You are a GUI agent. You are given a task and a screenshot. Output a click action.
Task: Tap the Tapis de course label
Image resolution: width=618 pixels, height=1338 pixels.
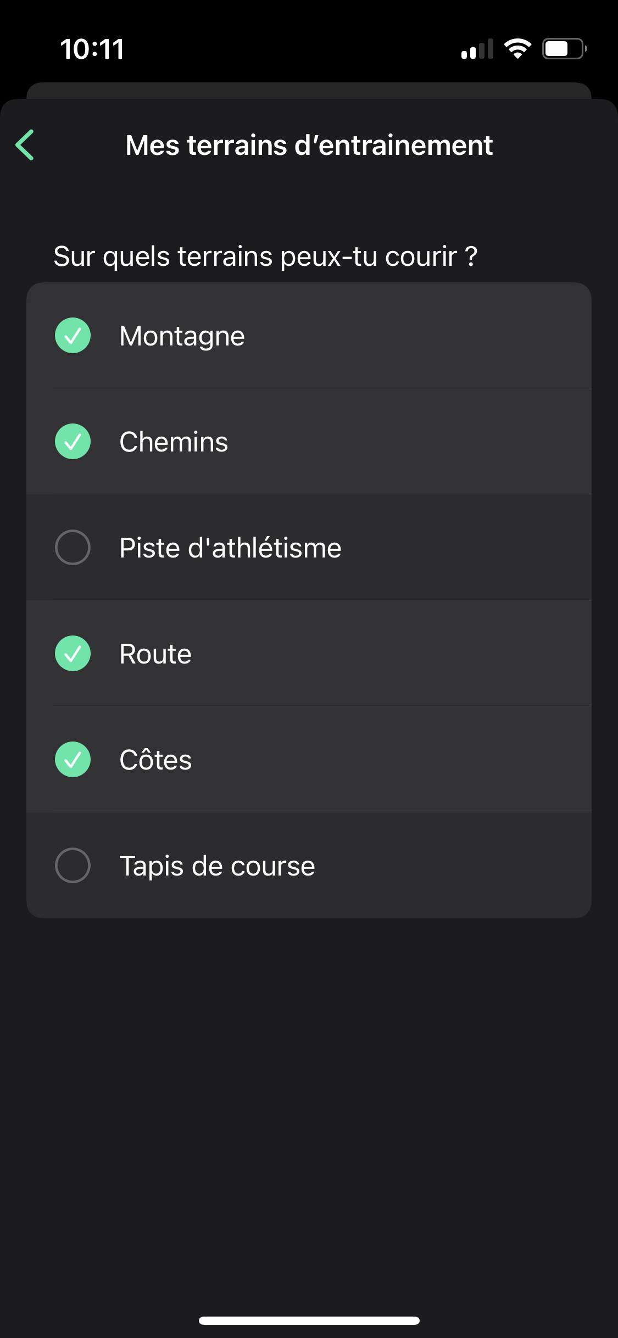click(217, 866)
